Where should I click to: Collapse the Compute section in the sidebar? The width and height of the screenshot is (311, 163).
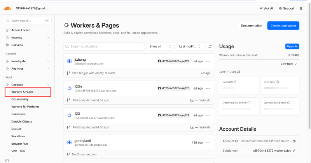coord(48,84)
